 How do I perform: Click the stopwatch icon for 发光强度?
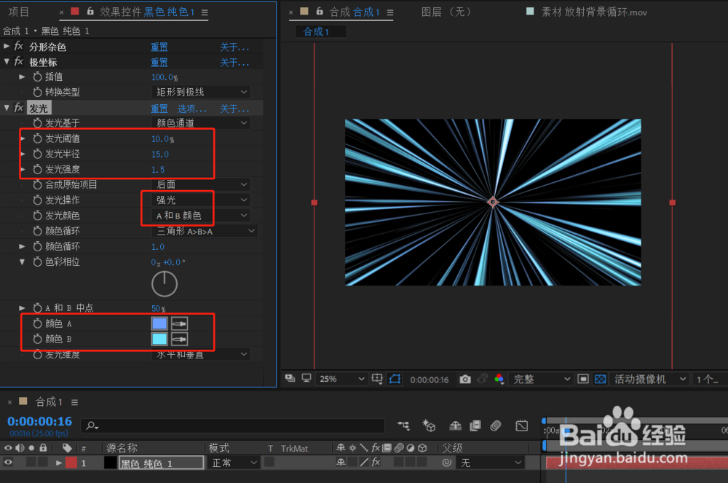38,169
